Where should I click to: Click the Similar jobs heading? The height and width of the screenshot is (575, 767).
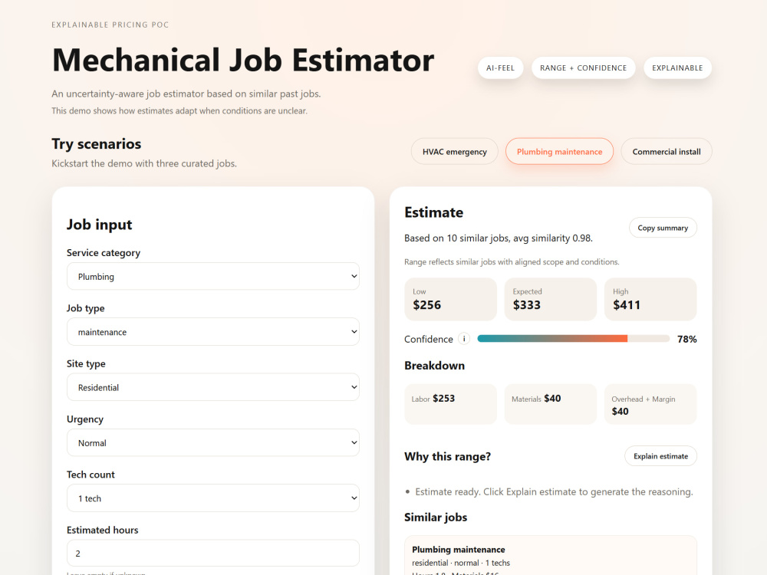click(x=436, y=517)
